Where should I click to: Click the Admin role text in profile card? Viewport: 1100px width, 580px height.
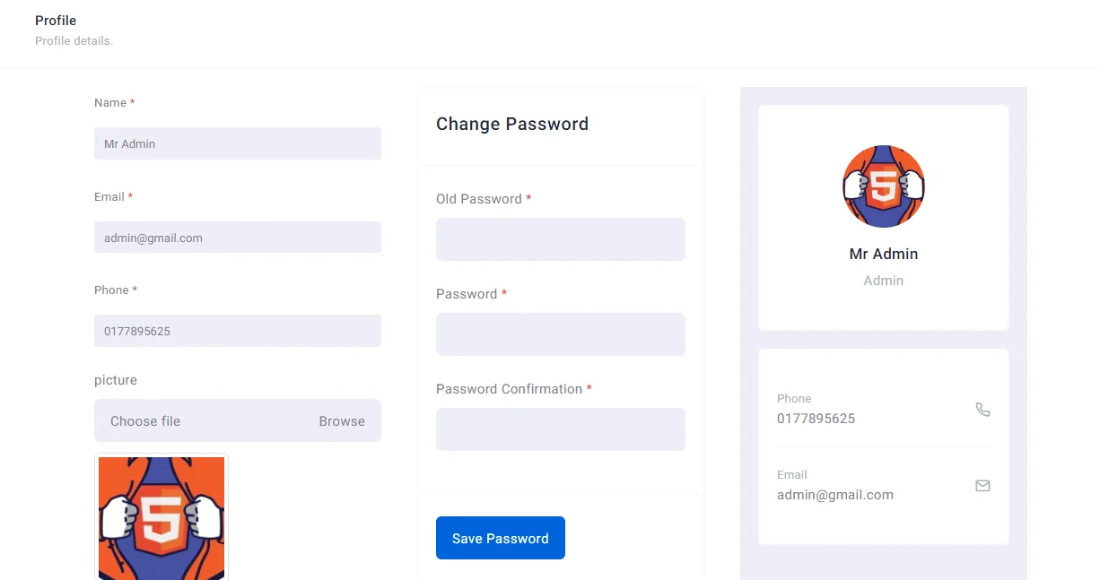(x=884, y=281)
